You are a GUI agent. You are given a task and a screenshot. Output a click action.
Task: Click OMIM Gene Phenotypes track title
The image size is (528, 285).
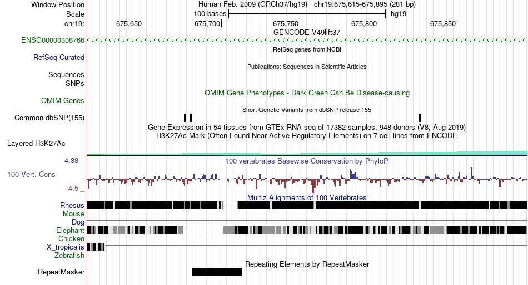[x=307, y=93]
